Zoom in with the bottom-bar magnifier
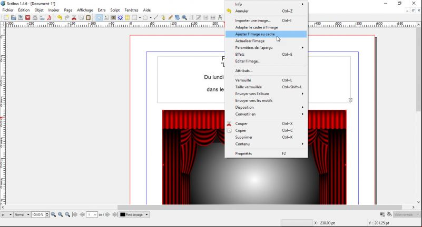This screenshot has height=227, width=422. [x=67, y=214]
